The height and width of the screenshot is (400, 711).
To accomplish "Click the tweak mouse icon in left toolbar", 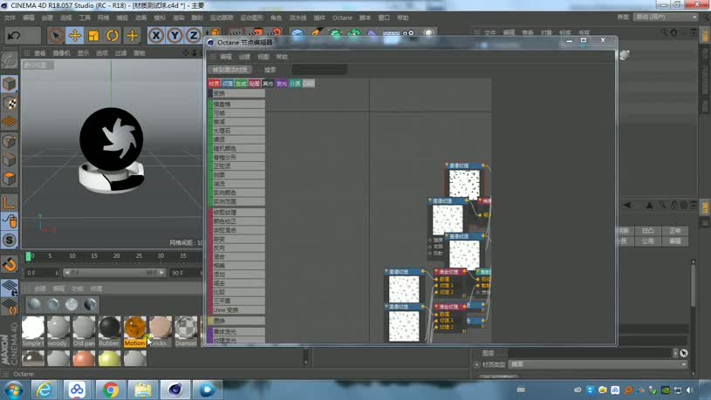I will [9, 221].
